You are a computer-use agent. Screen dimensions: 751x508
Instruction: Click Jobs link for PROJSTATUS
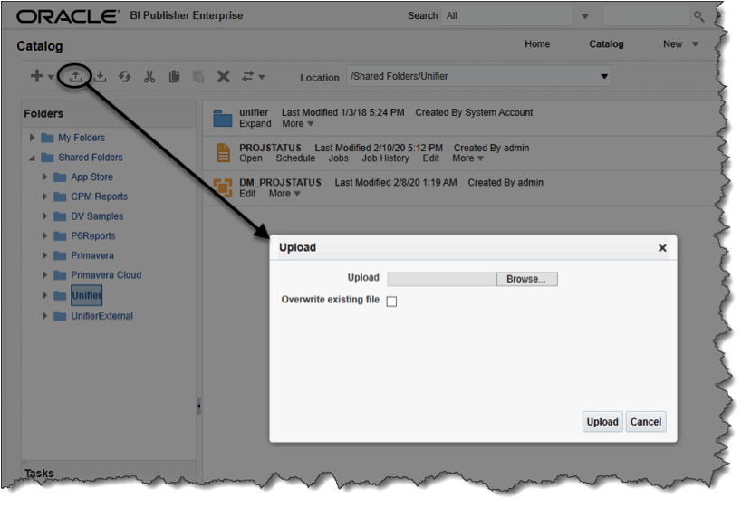pos(338,158)
